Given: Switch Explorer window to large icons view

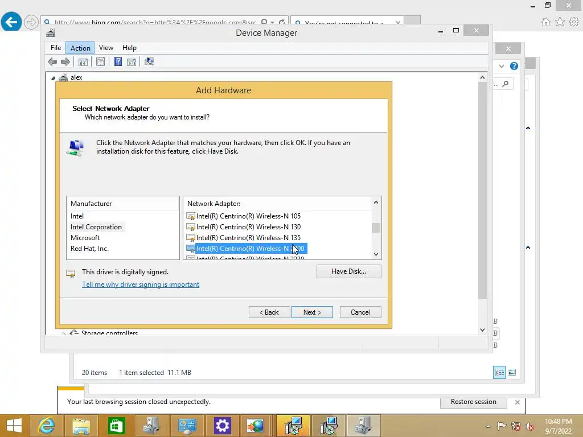Looking at the screenshot, I should (x=512, y=372).
